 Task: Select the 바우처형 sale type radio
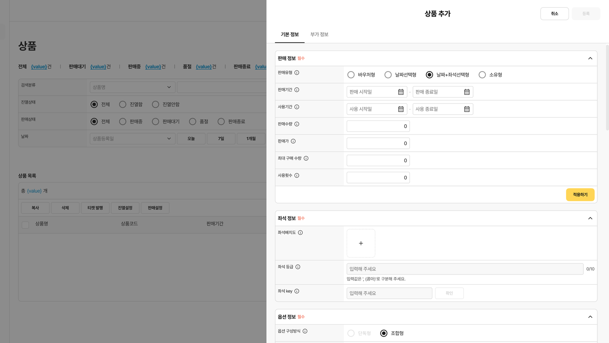[351, 75]
